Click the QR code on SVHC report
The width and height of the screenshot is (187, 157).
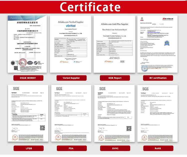point(129,128)
